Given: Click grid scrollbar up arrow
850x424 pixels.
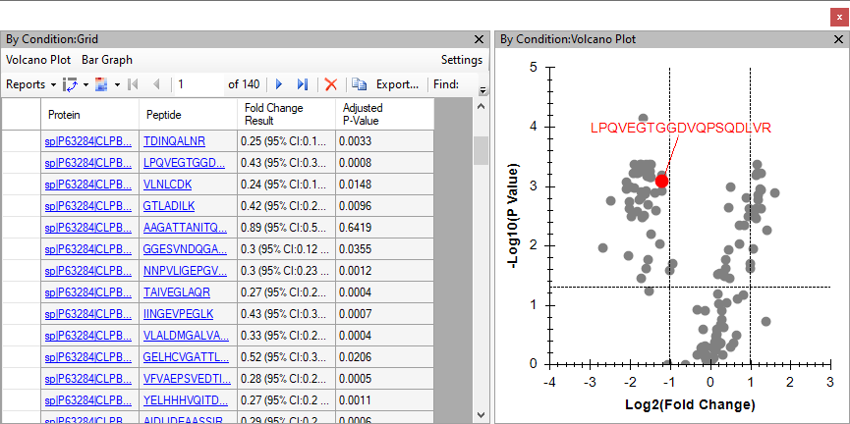Looking at the screenshot, I should [x=481, y=107].
